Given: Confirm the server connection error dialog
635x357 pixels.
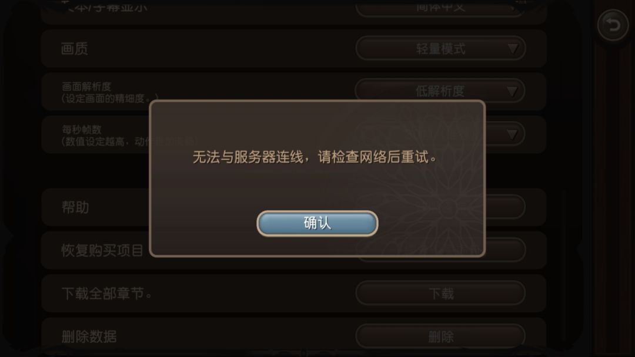Looking at the screenshot, I should 317,223.
